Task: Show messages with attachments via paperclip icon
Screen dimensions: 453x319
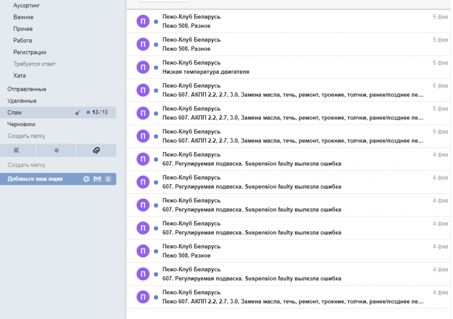Action: [96, 150]
